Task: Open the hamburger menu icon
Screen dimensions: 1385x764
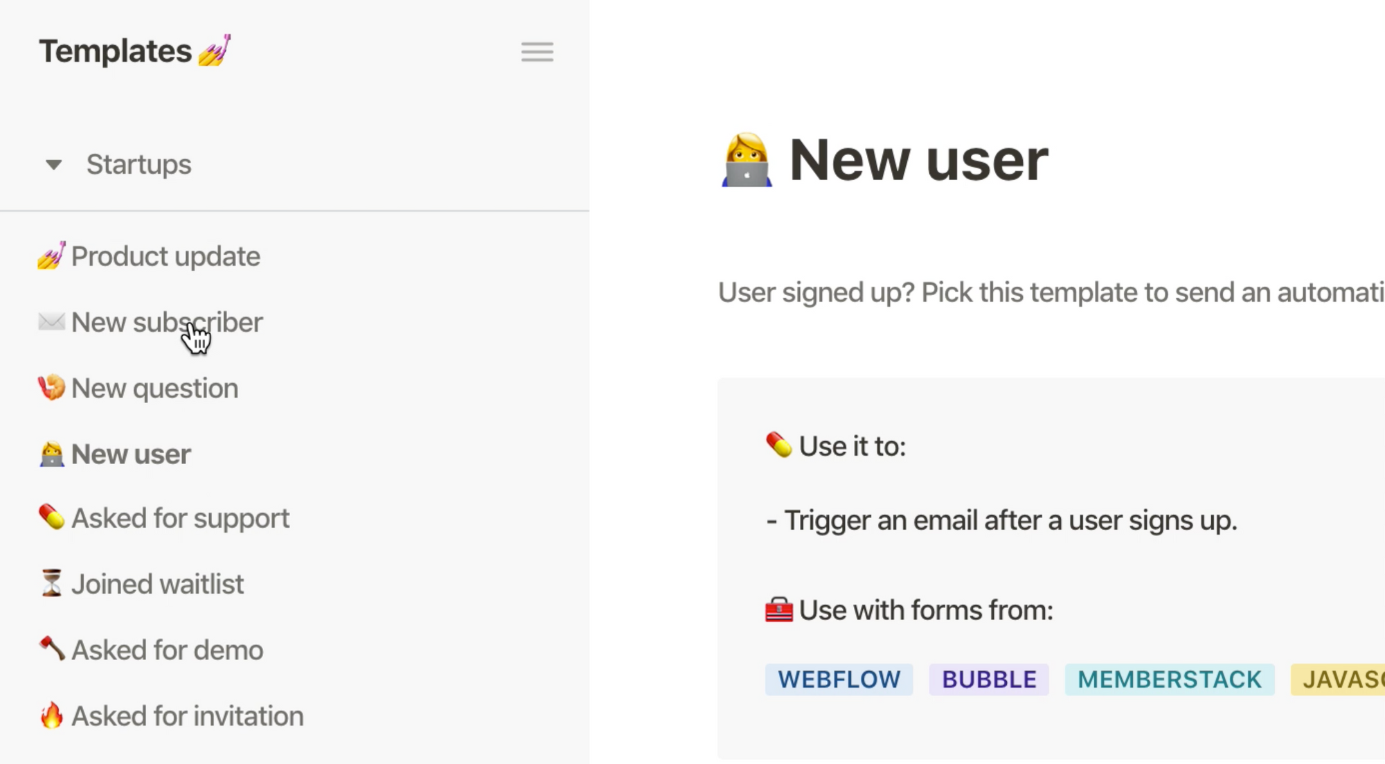Action: point(537,52)
